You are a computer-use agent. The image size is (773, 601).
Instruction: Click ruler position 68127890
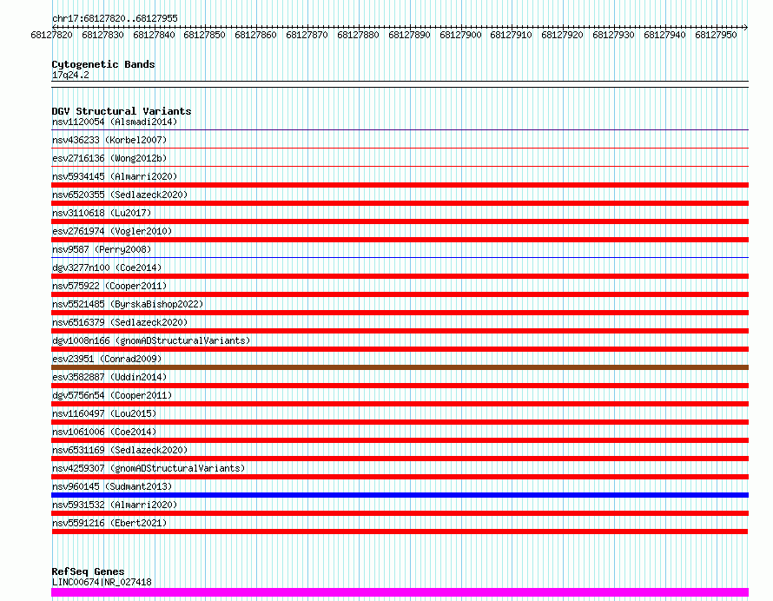(410, 35)
